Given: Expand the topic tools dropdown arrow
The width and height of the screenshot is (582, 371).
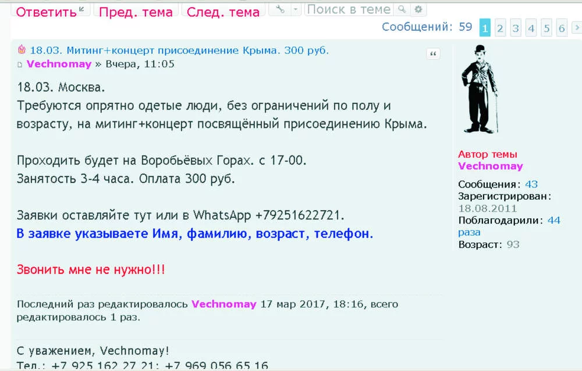Looking at the screenshot, I should click(x=296, y=9).
